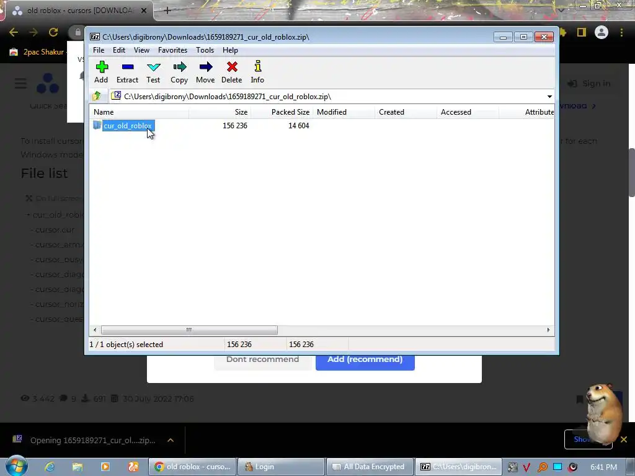The height and width of the screenshot is (476, 635).
Task: Open the Chrome three-dot menu
Action: pyautogui.click(x=621, y=32)
